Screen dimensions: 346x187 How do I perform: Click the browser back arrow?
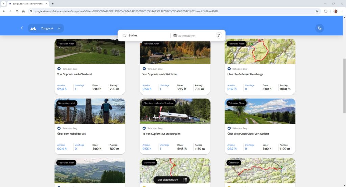pyautogui.click(x=4, y=11)
